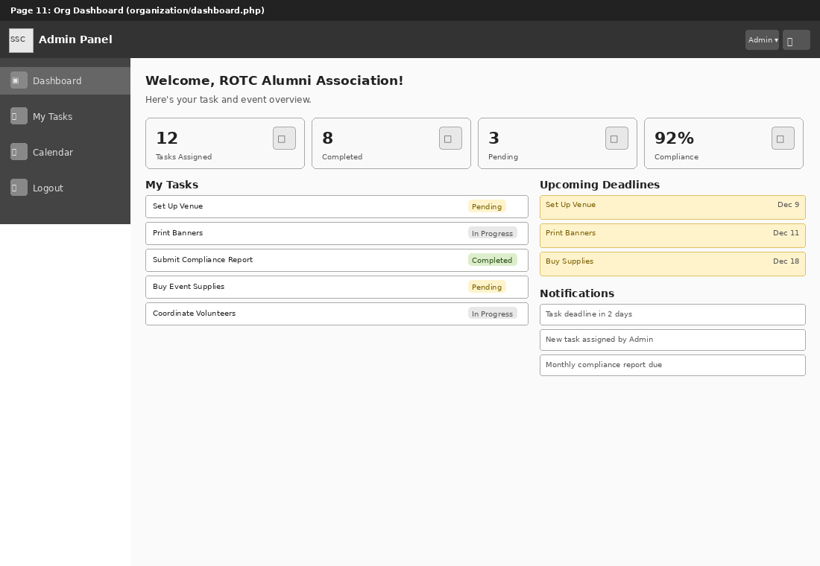This screenshot has height=566, width=820.
Task: Click the My Tasks sidebar icon
Action: (19, 116)
